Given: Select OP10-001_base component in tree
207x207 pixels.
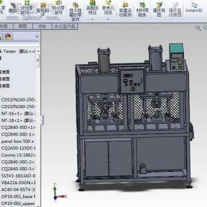Looking at the screenshot, I should click(18, 196).
